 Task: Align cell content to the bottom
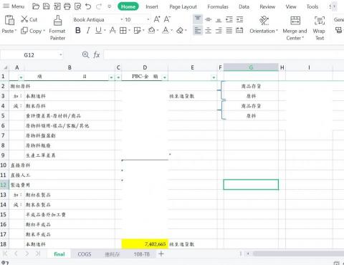219,19
